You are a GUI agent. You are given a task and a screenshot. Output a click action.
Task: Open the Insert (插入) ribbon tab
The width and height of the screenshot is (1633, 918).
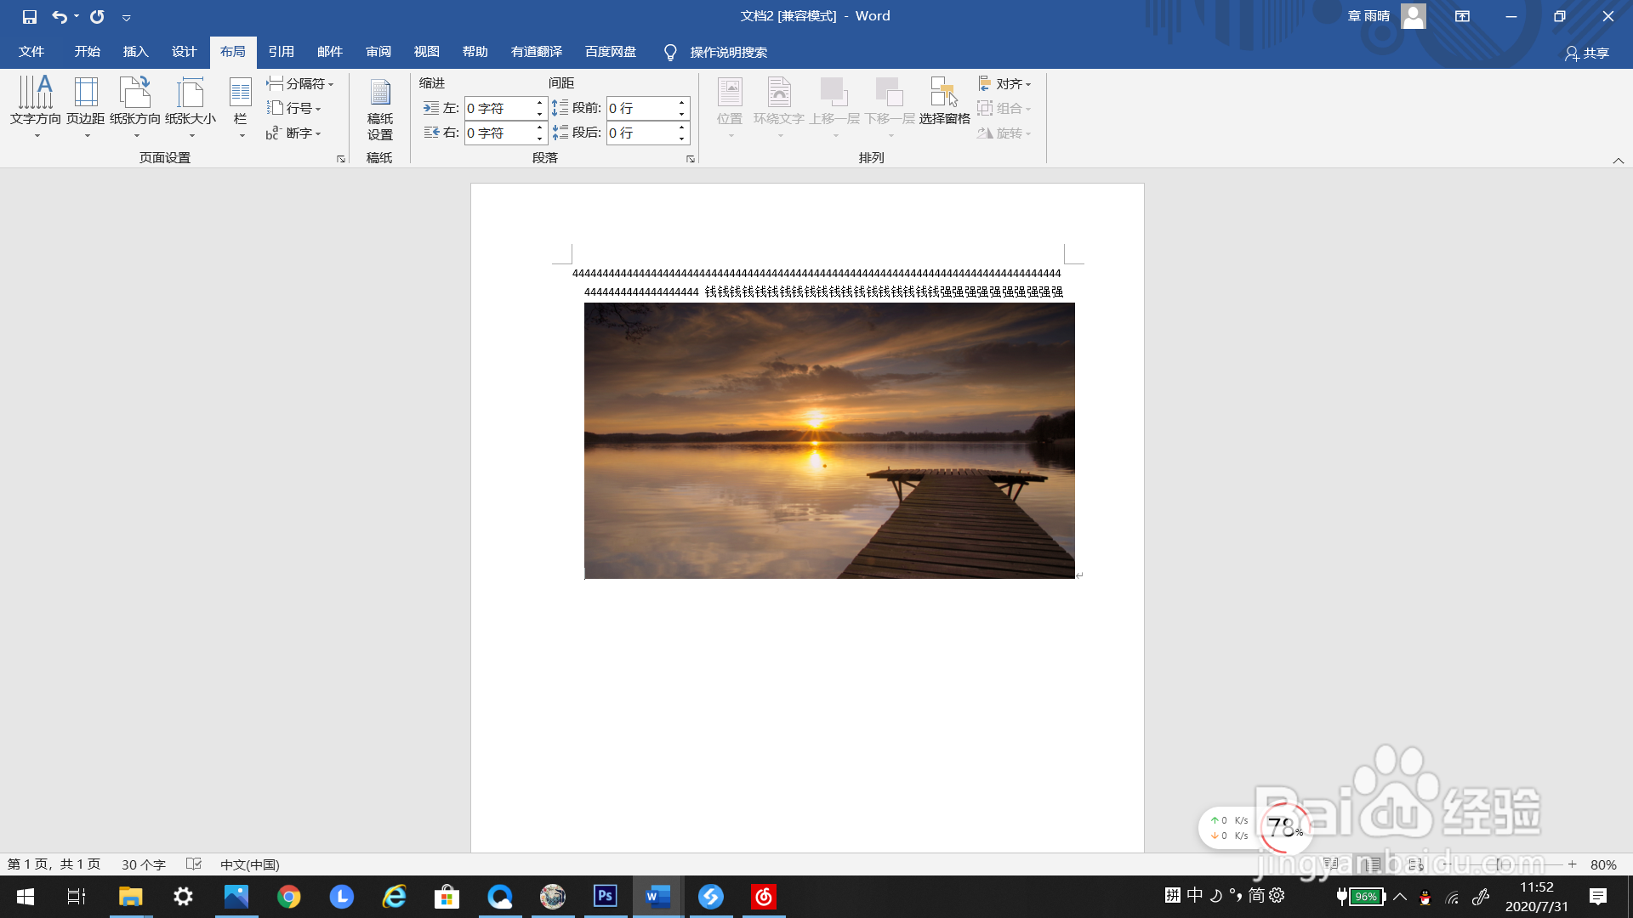135,52
